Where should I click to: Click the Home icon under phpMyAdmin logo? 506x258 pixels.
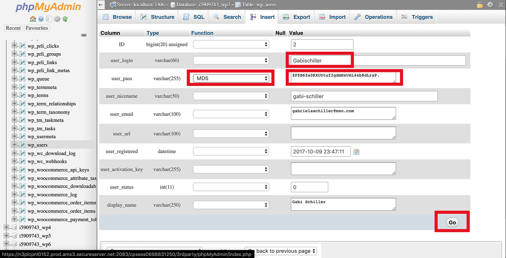(x=33, y=19)
